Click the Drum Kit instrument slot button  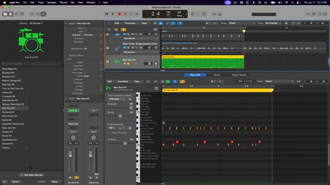pyautogui.click(x=73, y=110)
